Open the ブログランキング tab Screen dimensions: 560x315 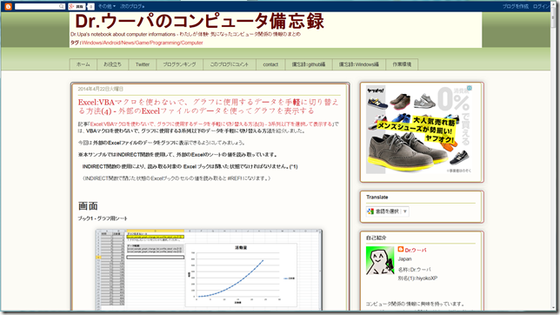[179, 64]
